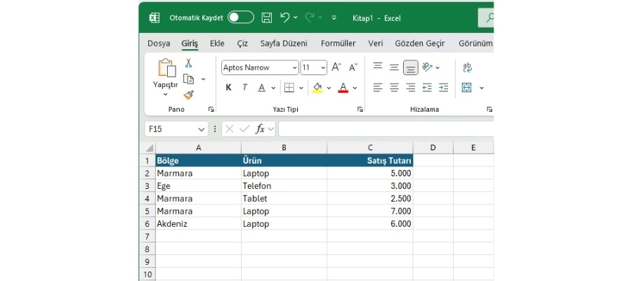Click the Undo arrow icon
Image resolution: width=632 pixels, height=281 pixels.
284,17
